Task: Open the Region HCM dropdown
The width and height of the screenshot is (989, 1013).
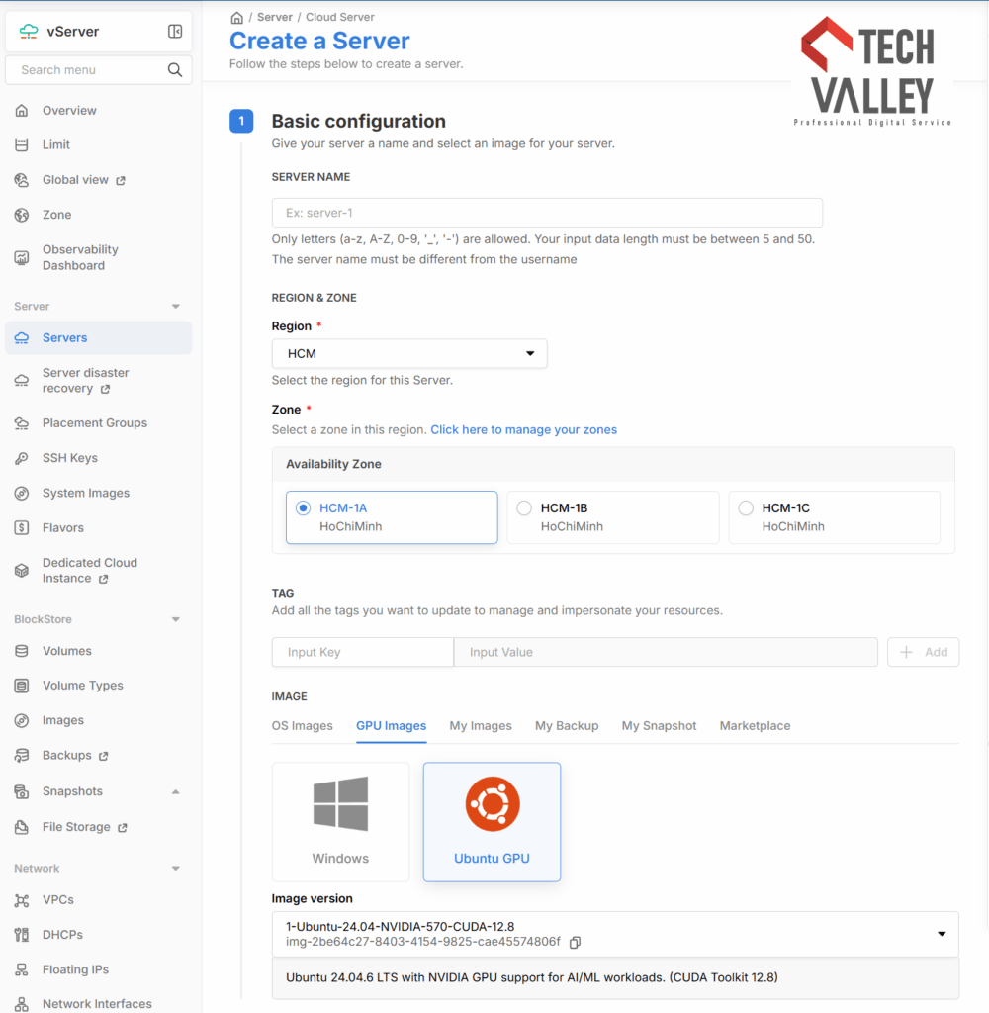Action: (408, 353)
